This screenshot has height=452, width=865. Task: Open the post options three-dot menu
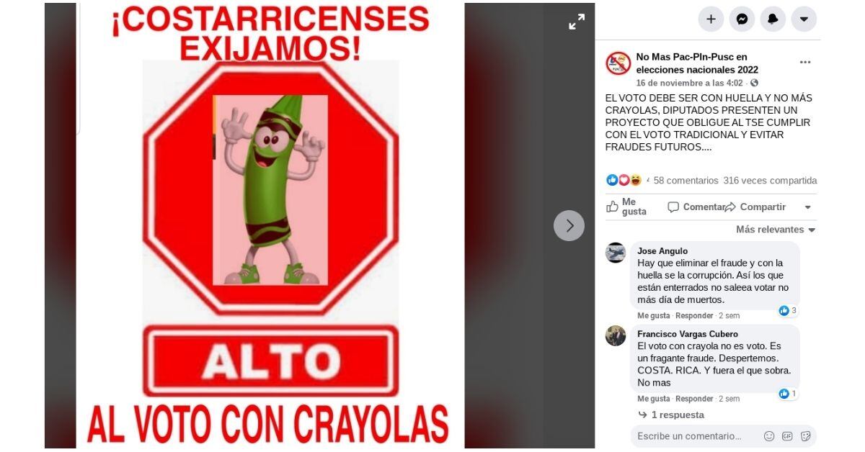coord(805,63)
